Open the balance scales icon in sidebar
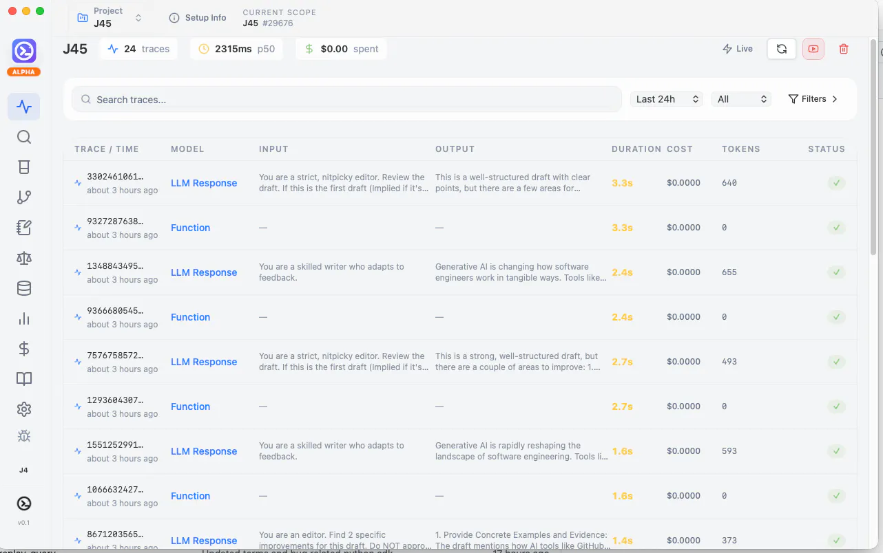 point(24,258)
